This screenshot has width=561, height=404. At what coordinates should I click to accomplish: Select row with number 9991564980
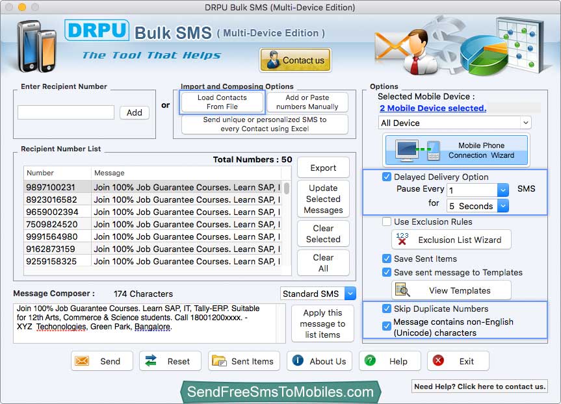(153, 236)
